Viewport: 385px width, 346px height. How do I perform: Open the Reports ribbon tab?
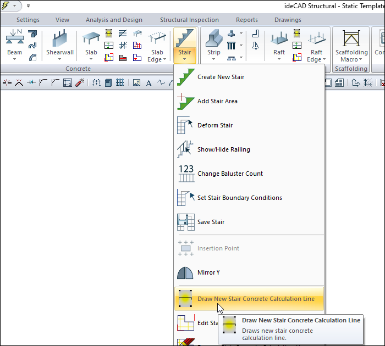click(x=247, y=20)
